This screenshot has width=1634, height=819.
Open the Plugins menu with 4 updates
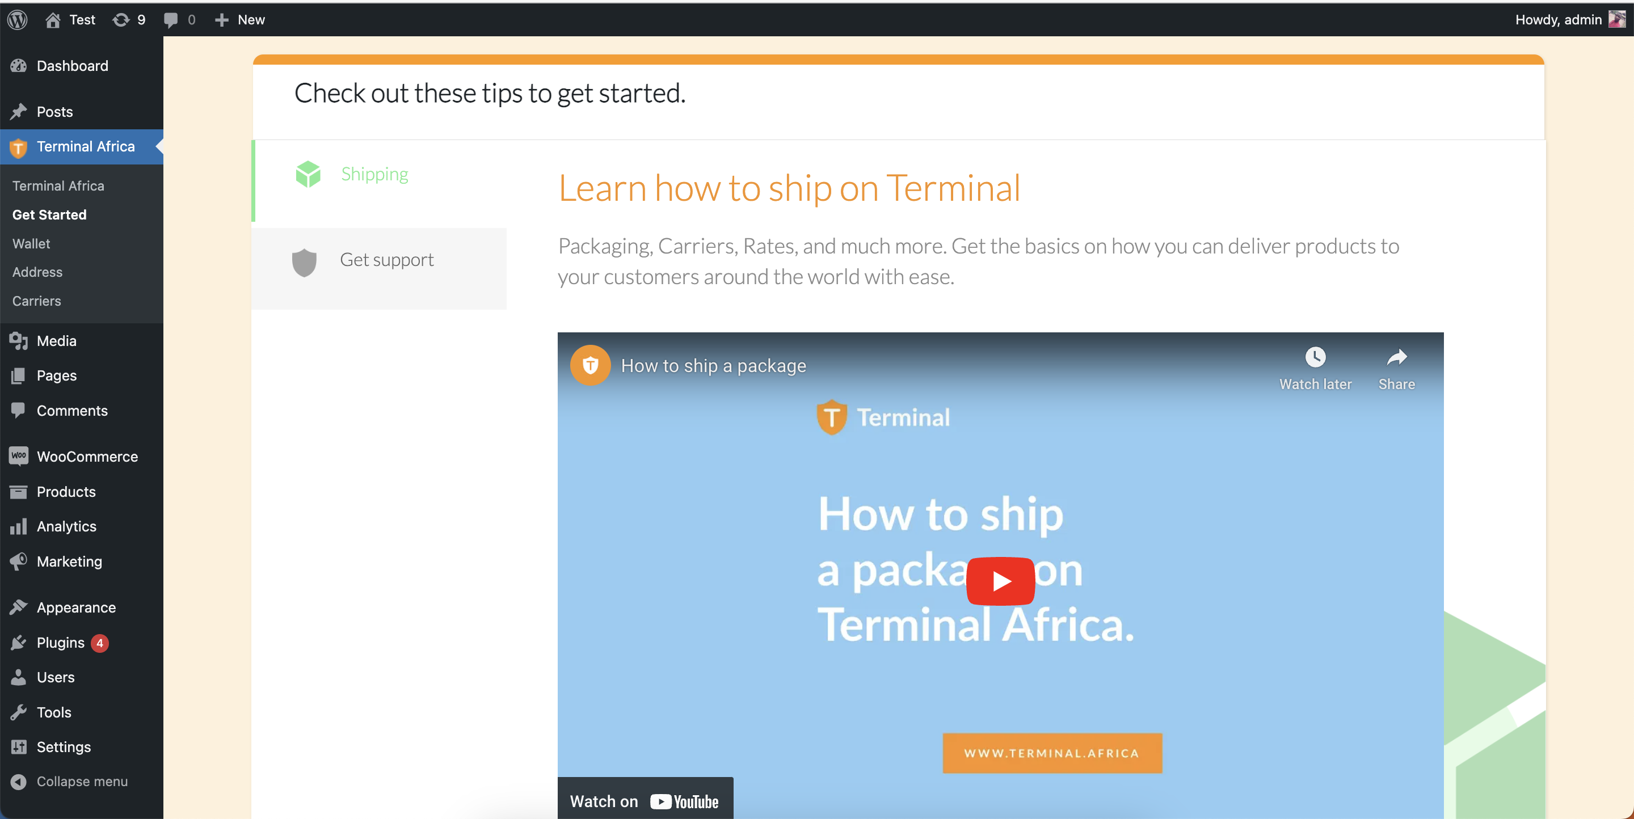[x=60, y=643]
